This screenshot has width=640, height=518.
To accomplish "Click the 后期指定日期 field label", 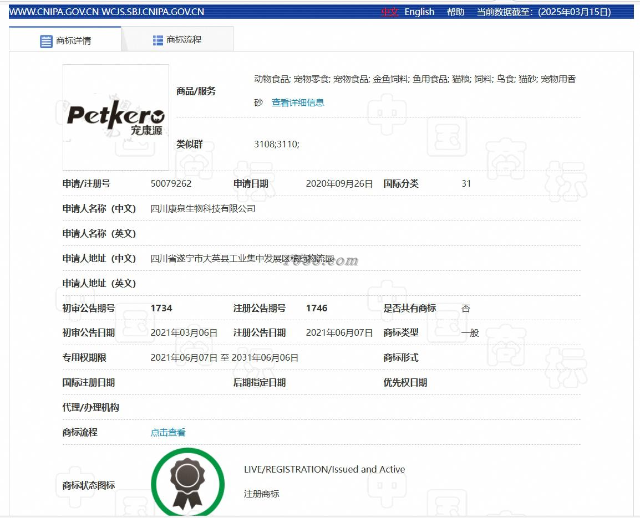I will 259,383.
